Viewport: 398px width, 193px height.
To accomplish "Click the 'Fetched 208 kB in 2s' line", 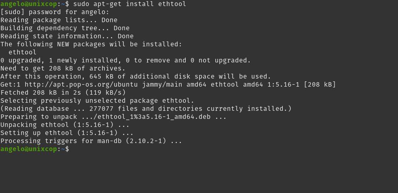I will point(63,93).
